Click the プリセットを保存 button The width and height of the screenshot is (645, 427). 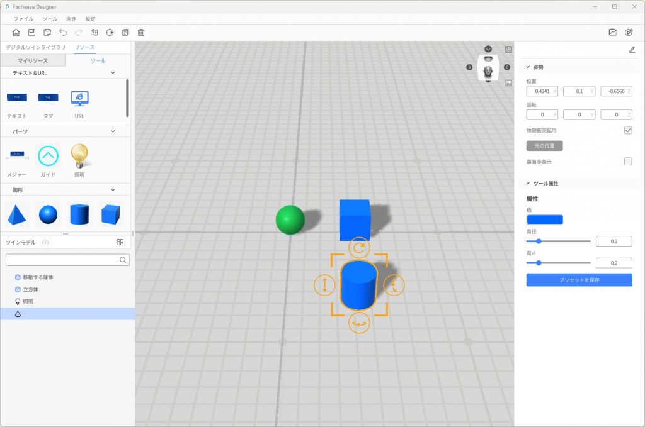579,280
